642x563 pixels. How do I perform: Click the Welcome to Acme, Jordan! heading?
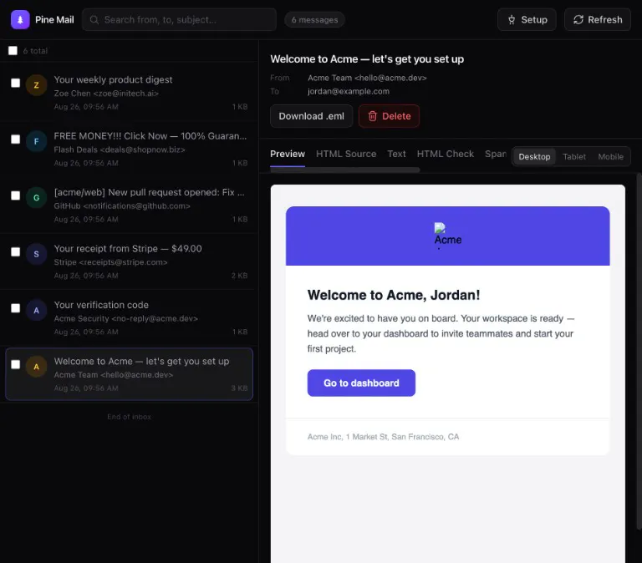click(x=394, y=295)
